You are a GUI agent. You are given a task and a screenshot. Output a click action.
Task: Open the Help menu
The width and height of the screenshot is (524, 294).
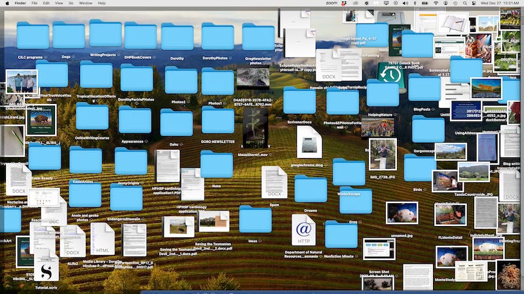(102, 3)
